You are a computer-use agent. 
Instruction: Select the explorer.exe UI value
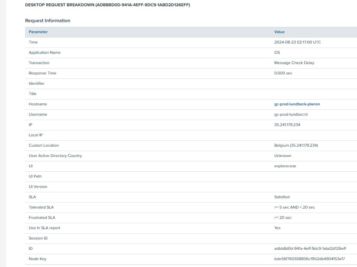point(285,166)
